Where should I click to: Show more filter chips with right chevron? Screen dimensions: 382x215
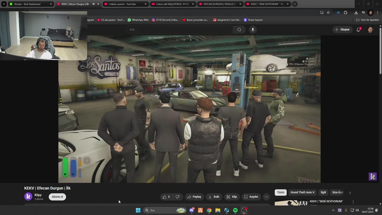(350, 193)
